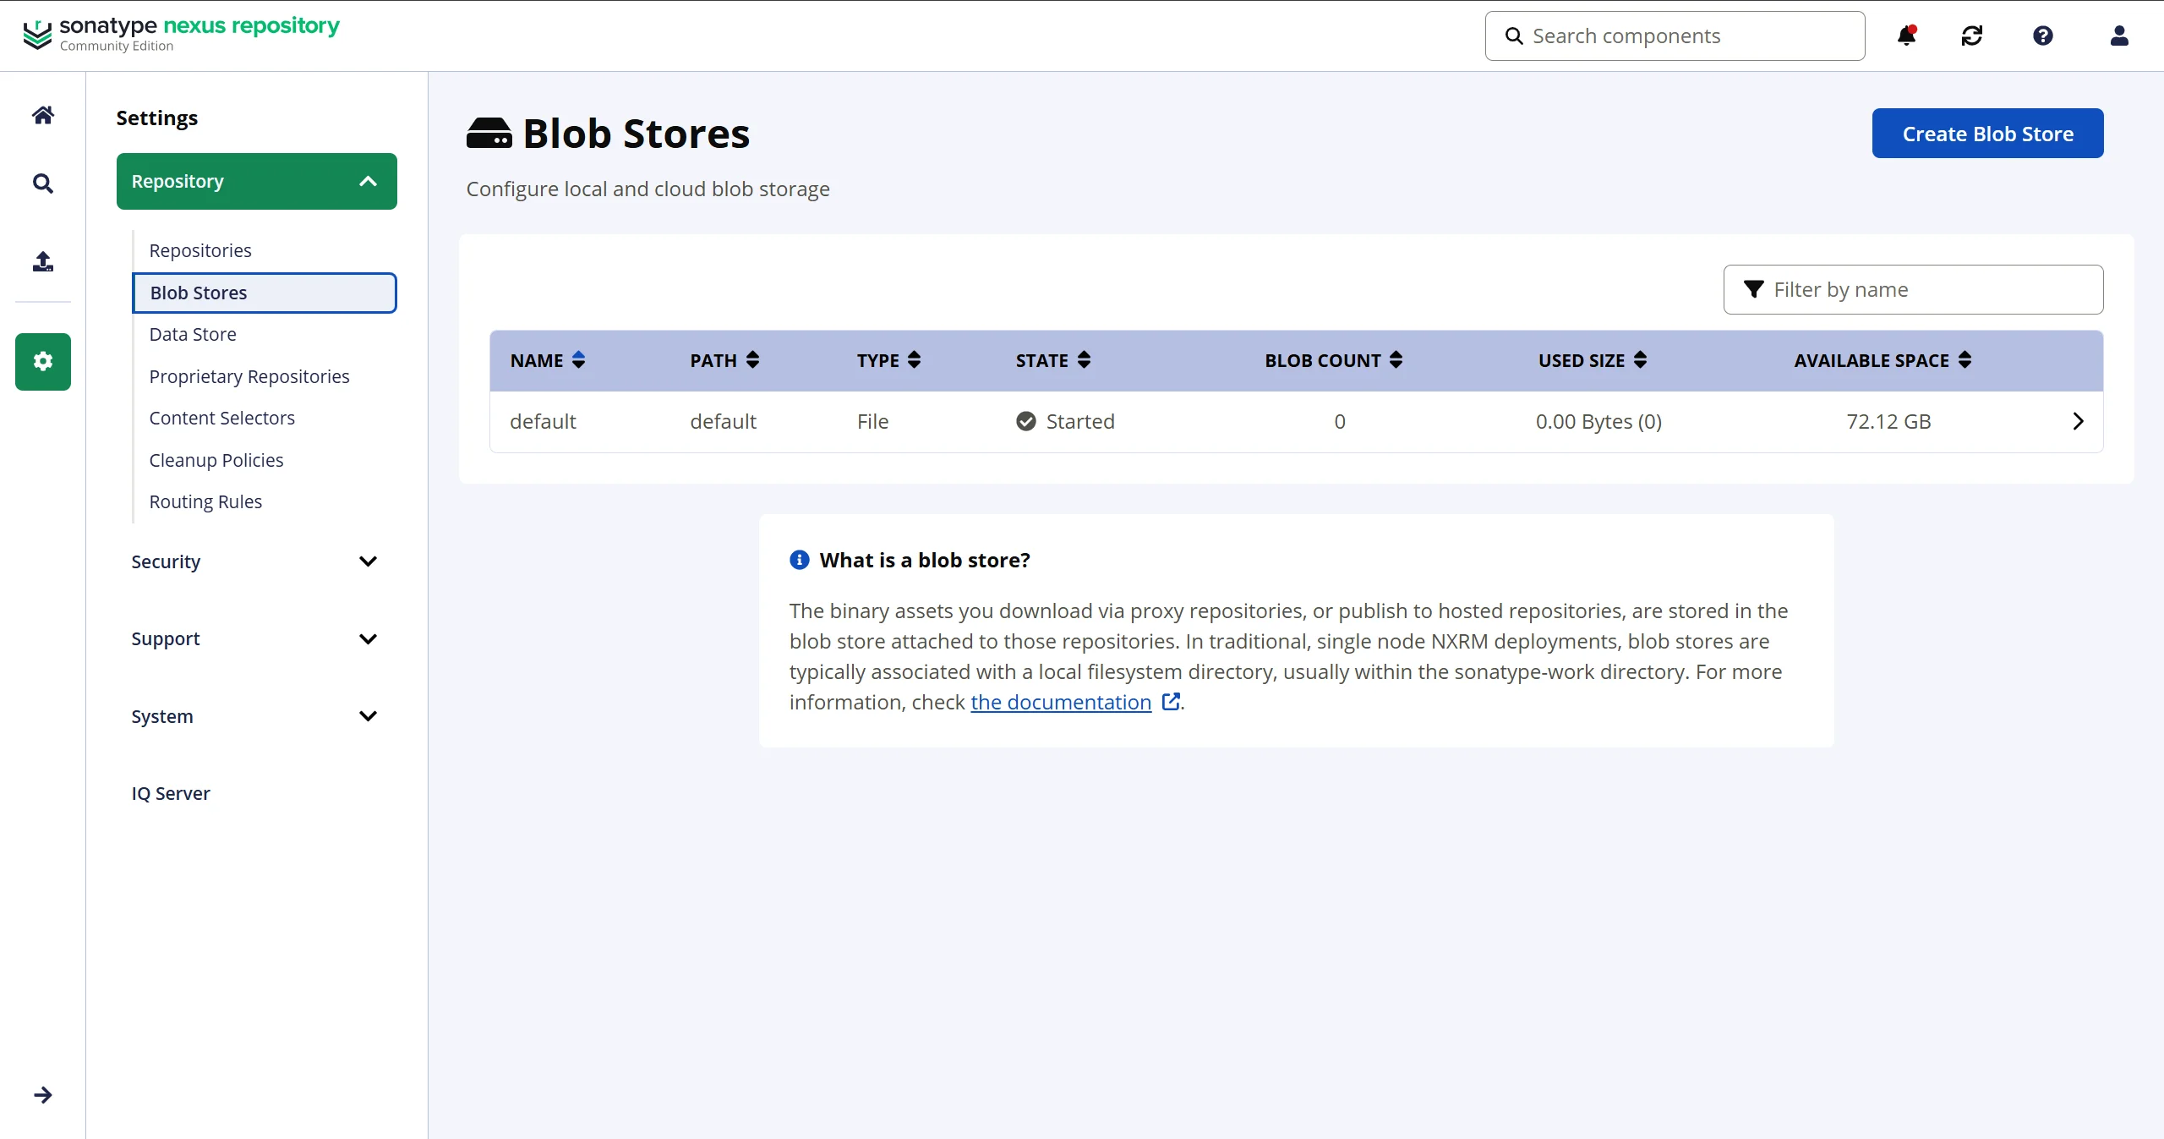
Task: Open the Search icon in left sidebar
Action: pos(43,183)
